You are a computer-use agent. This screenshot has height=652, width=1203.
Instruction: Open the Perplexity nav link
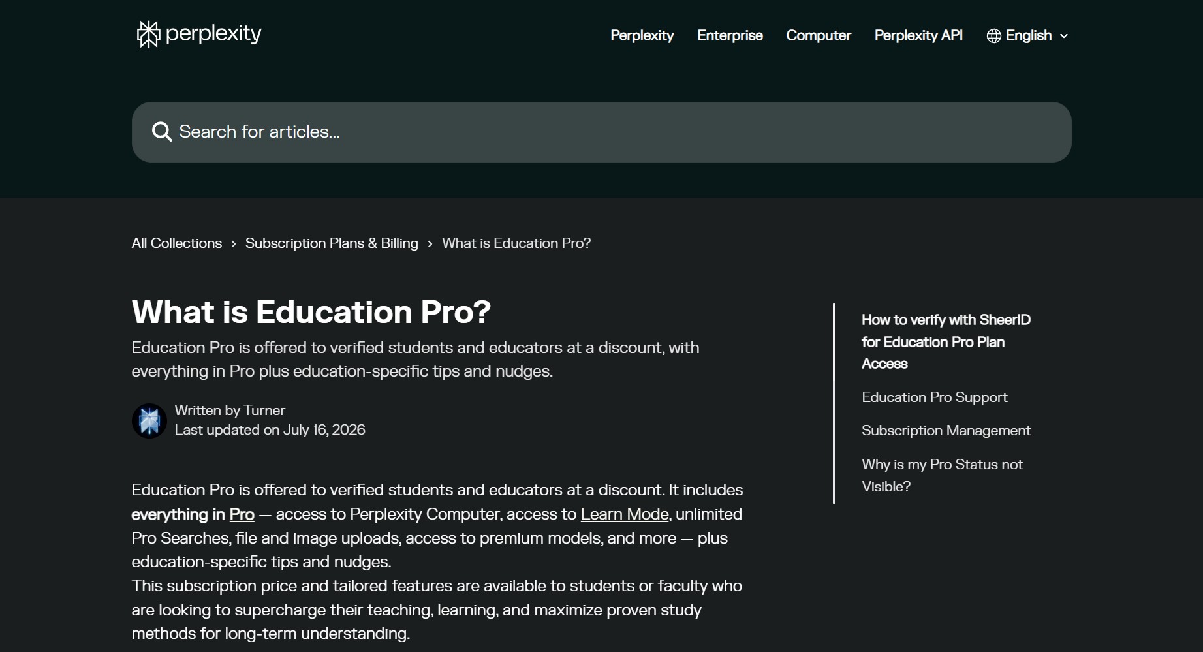coord(642,36)
